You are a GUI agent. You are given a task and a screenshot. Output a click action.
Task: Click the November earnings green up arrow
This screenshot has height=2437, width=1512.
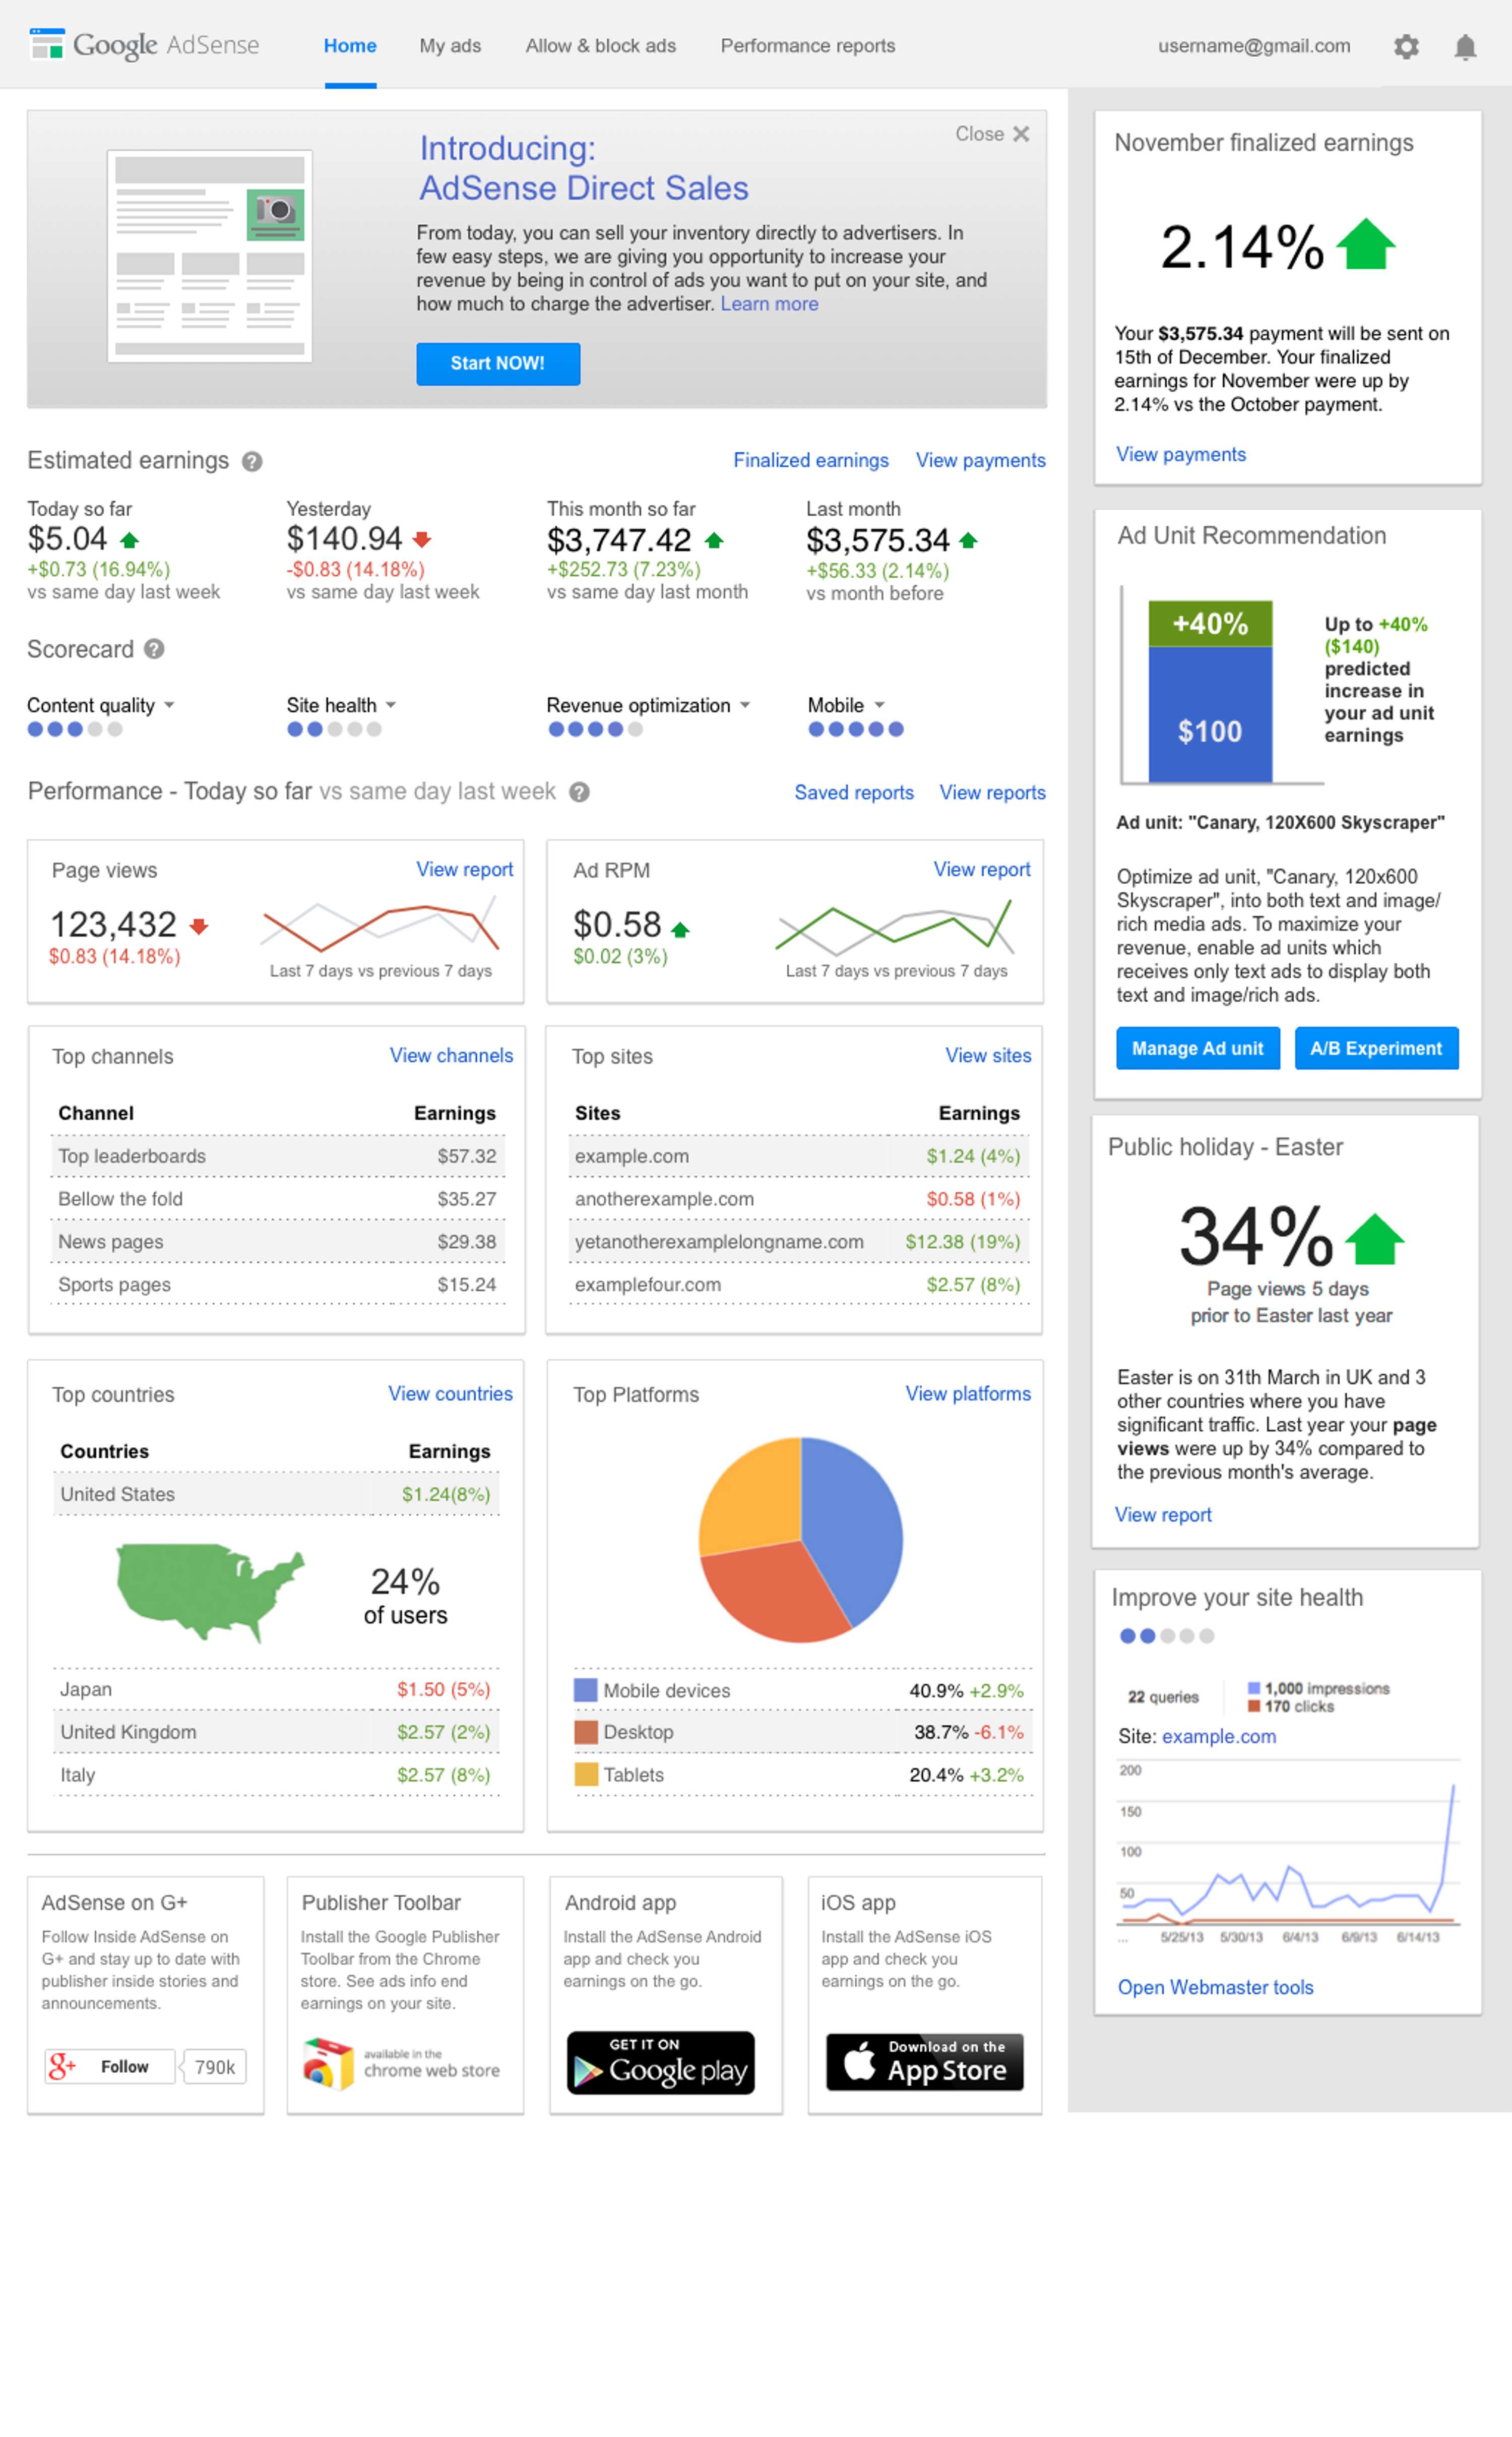tap(1365, 244)
